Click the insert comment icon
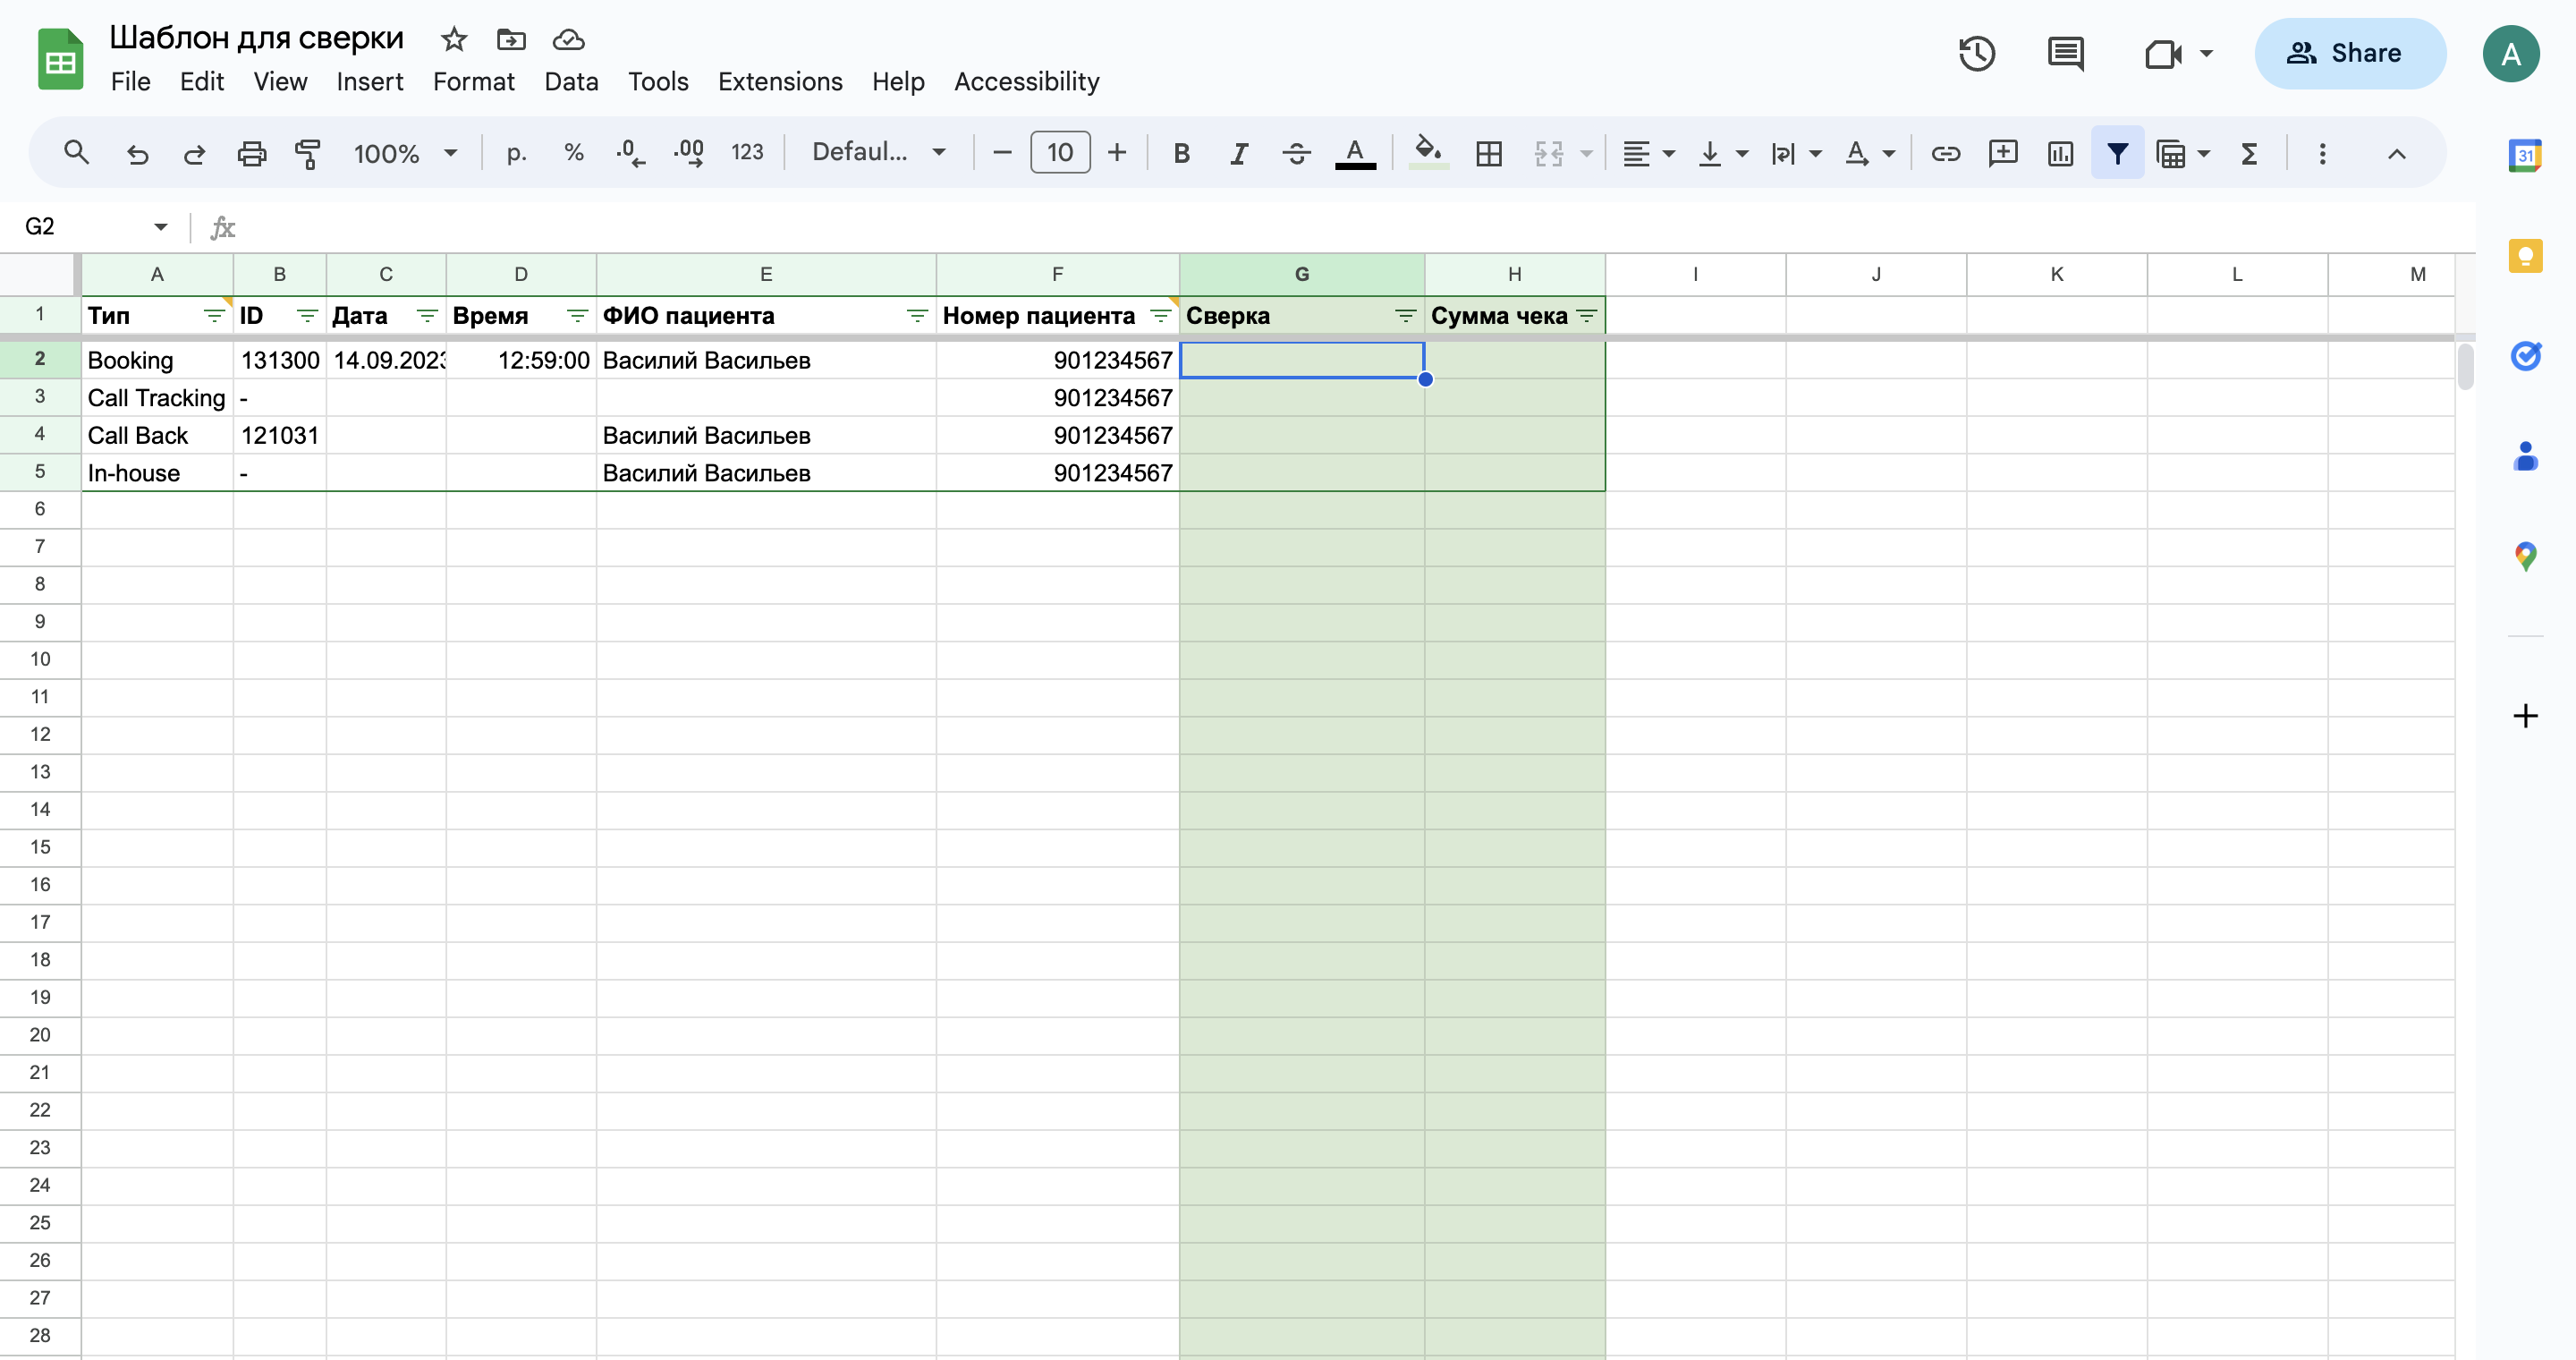 2002,153
